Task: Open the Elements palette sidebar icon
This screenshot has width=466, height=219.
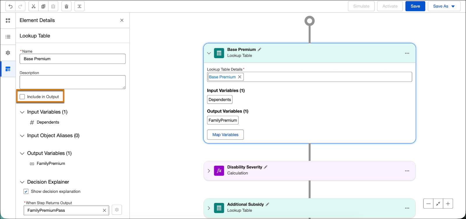Action: (x=8, y=20)
